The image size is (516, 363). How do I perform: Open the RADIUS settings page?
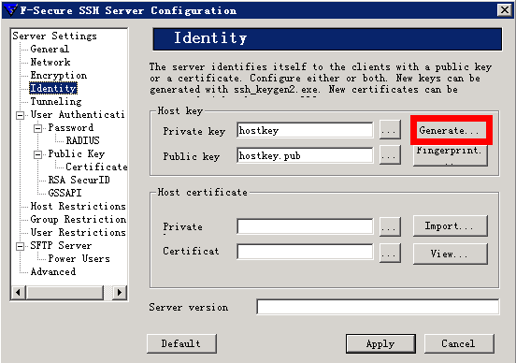[x=82, y=140]
